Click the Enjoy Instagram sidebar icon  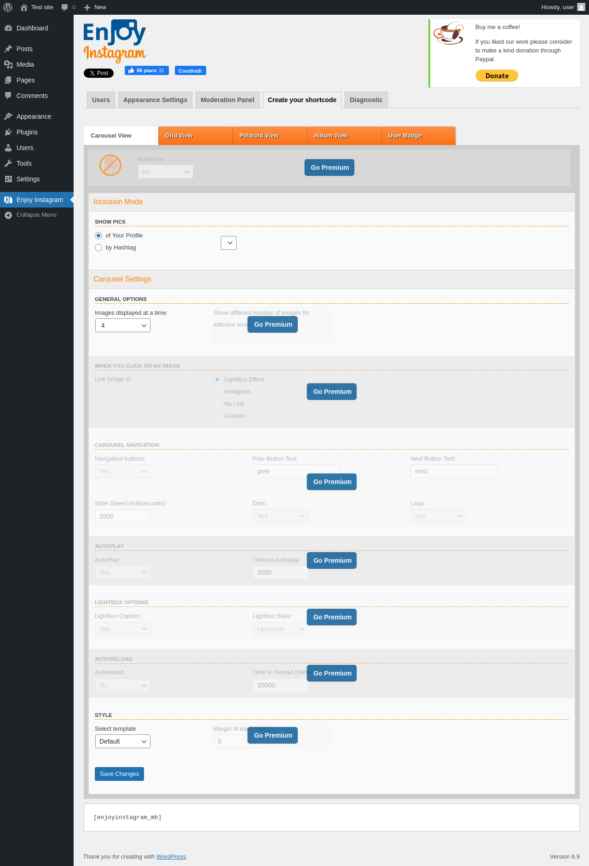[8, 200]
